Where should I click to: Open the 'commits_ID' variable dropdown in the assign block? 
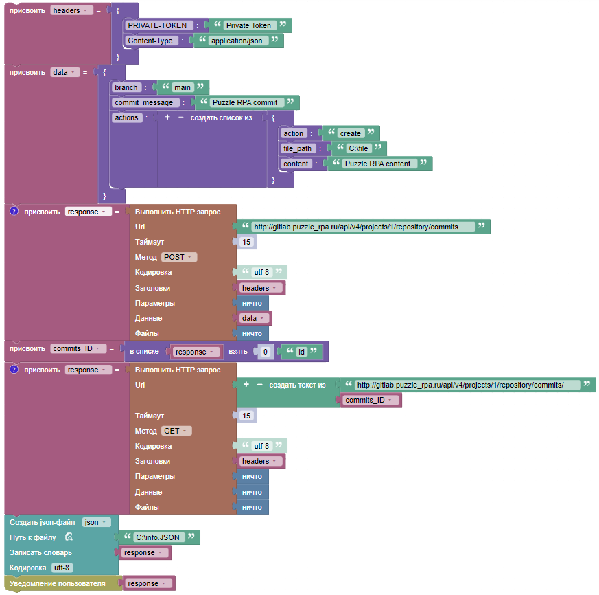pos(78,349)
